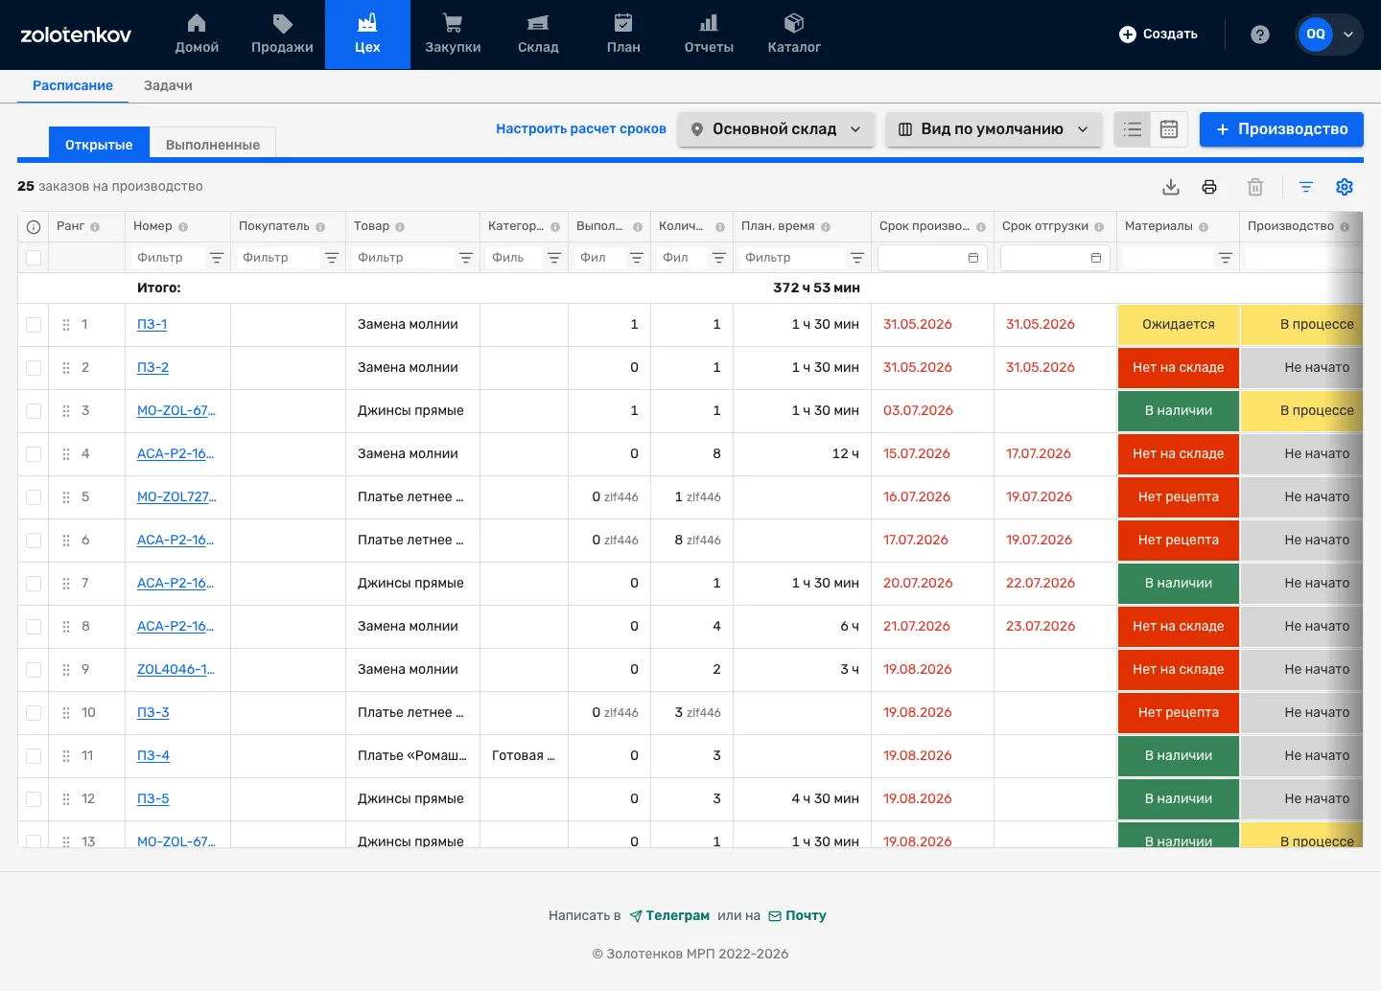Switch to calendar view layout
1381x991 pixels.
click(1169, 129)
